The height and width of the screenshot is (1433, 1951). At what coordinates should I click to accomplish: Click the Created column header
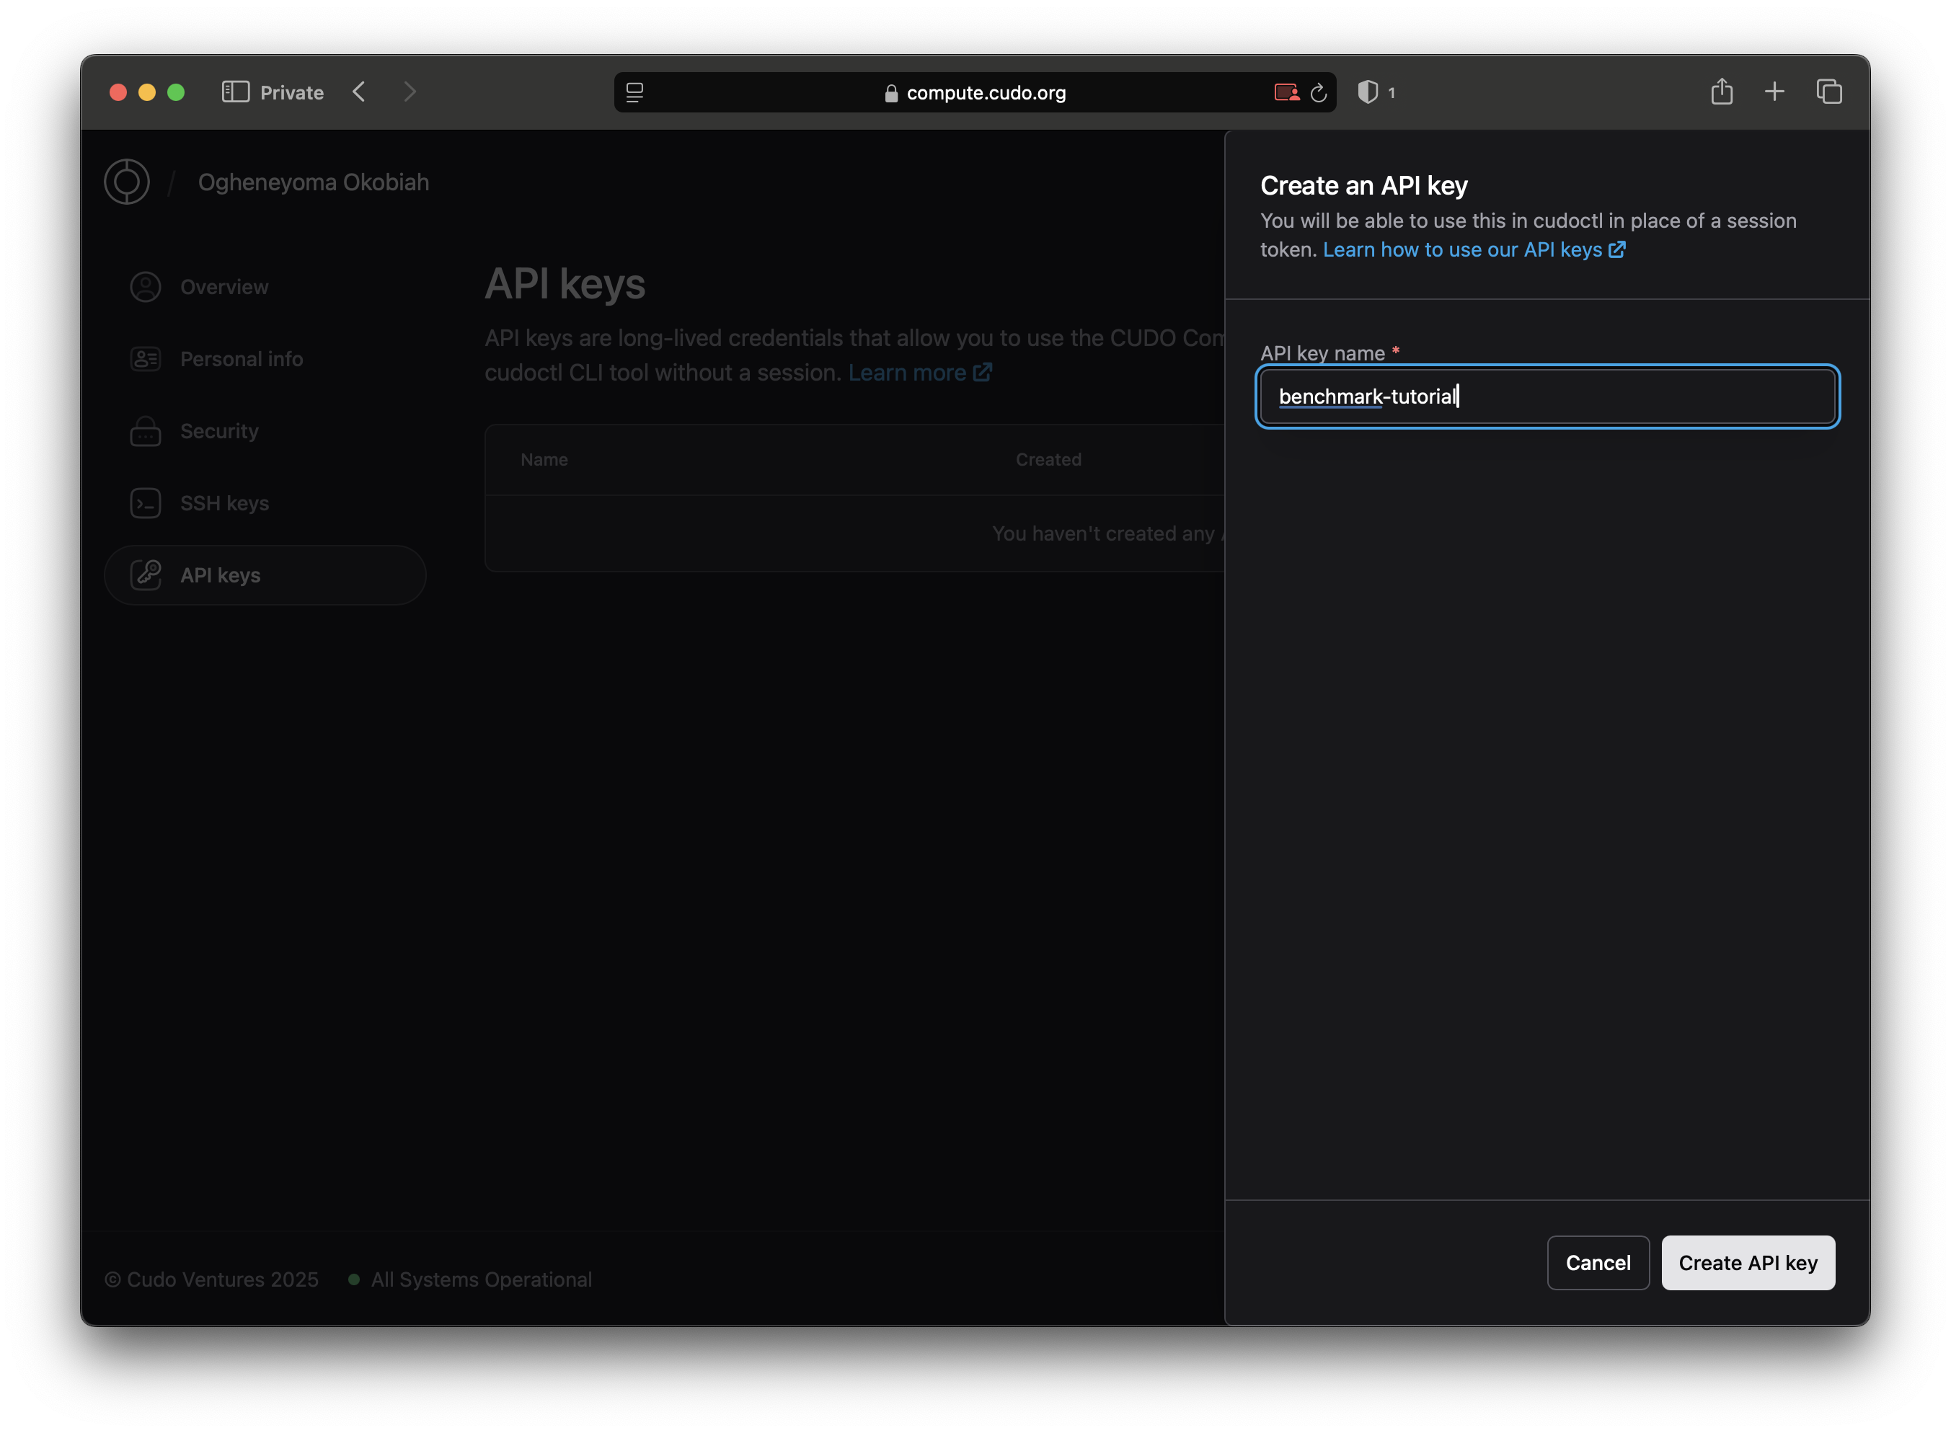coord(1048,460)
